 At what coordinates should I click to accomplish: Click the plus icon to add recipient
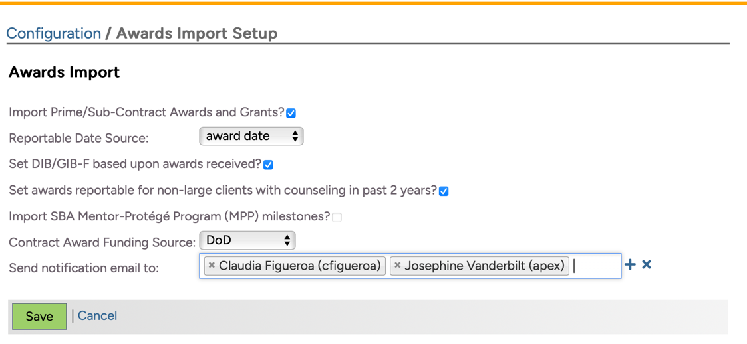tap(630, 265)
